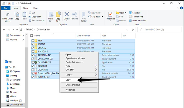The width and height of the screenshot is (184, 108).
Task: Uncheck the COMMAND.TXT checkbox
Action: coord(33,59)
